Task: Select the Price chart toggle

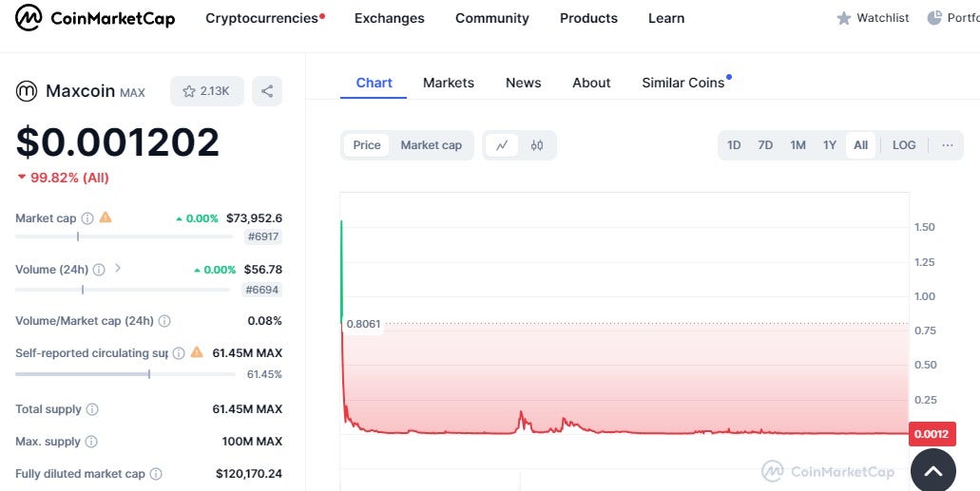Action: click(367, 145)
